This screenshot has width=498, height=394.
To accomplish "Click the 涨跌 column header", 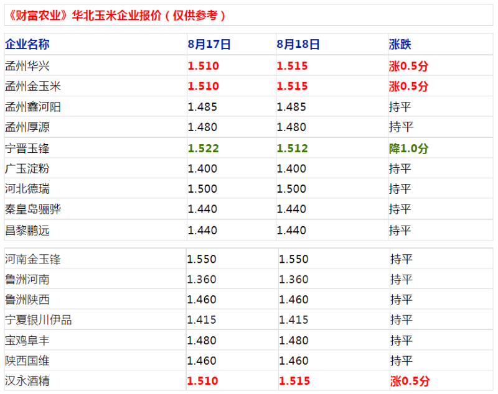I will (400, 44).
